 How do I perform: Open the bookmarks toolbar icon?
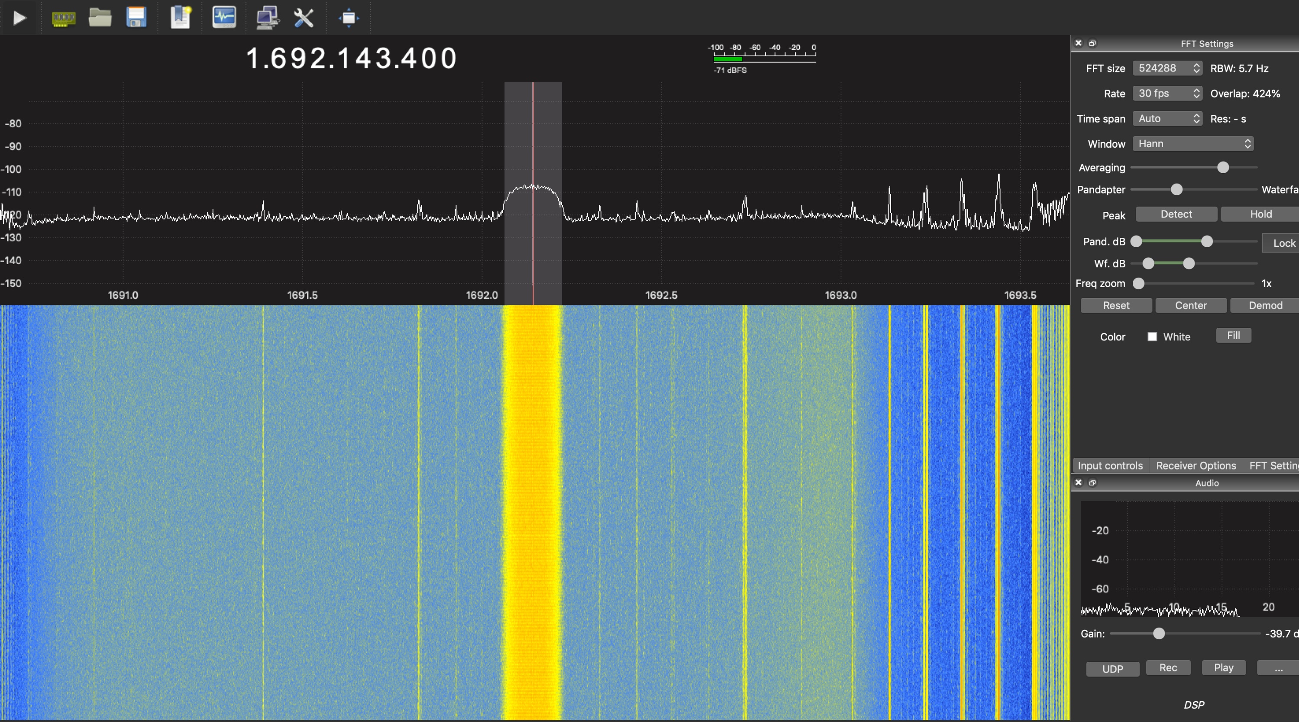pos(180,18)
